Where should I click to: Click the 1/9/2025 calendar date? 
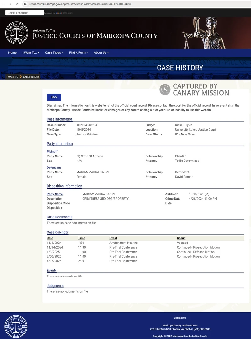click(53, 252)
